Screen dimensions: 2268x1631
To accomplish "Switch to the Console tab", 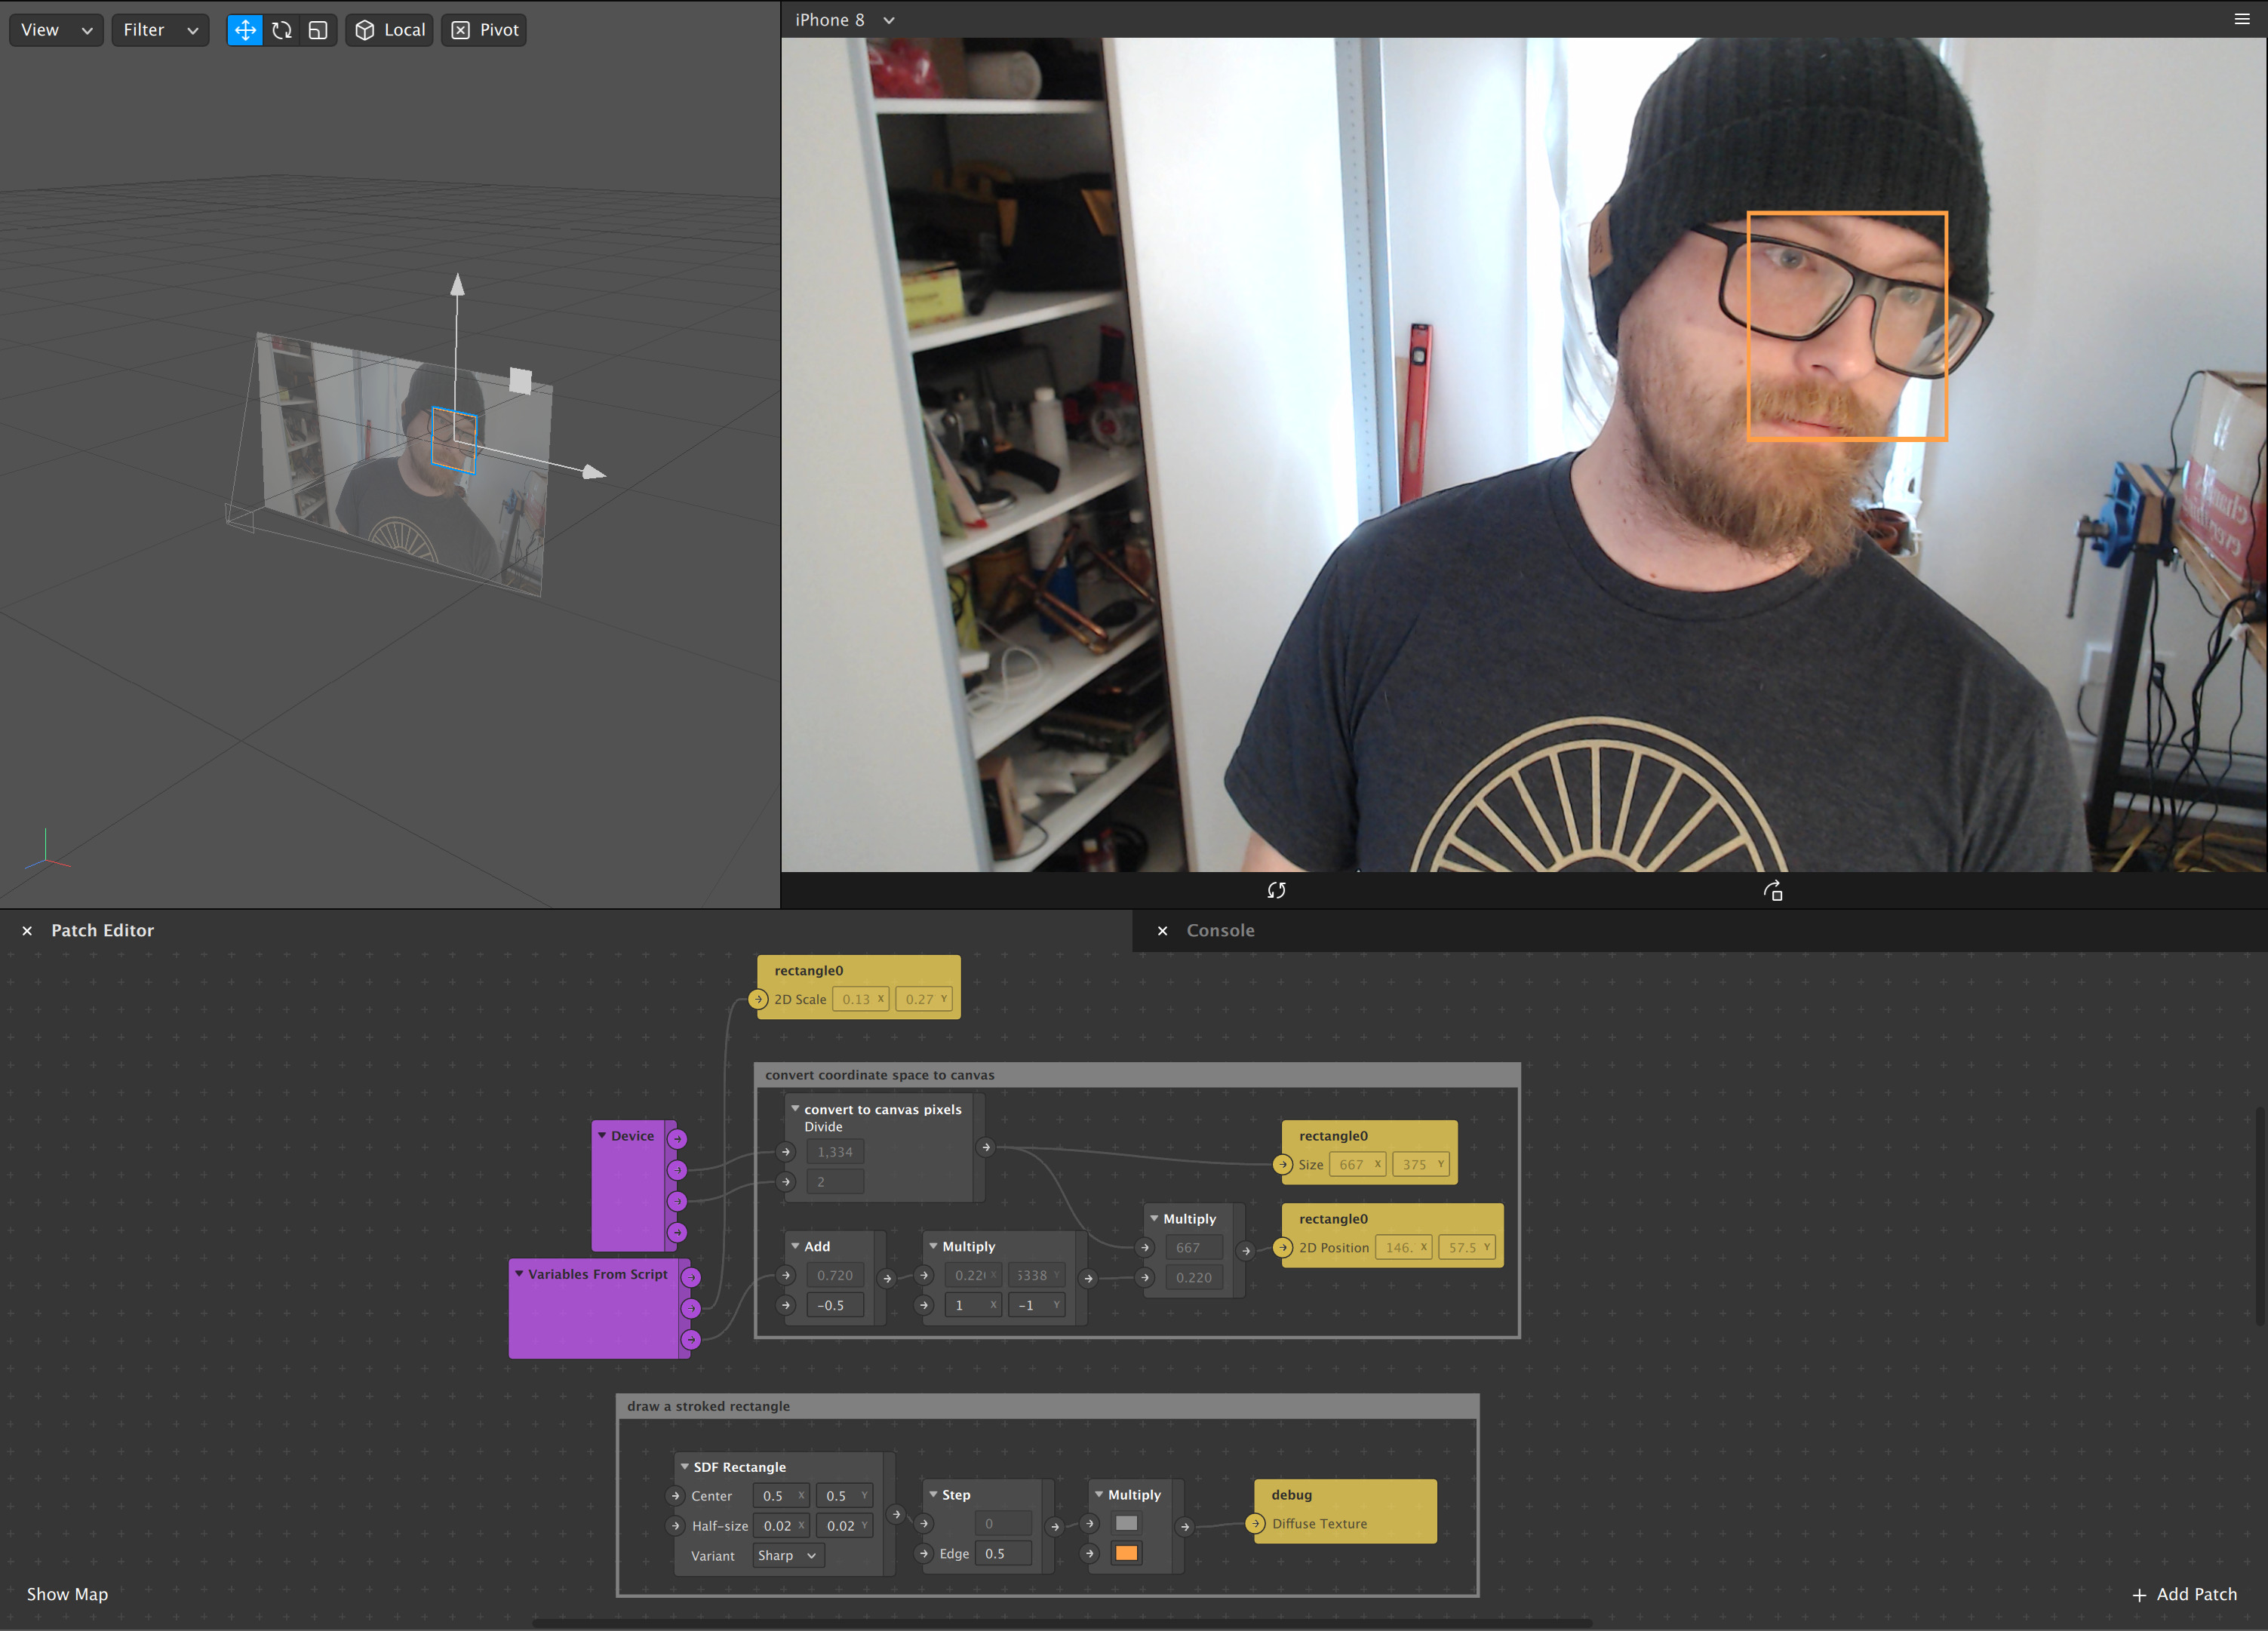I will click(x=1220, y=931).
